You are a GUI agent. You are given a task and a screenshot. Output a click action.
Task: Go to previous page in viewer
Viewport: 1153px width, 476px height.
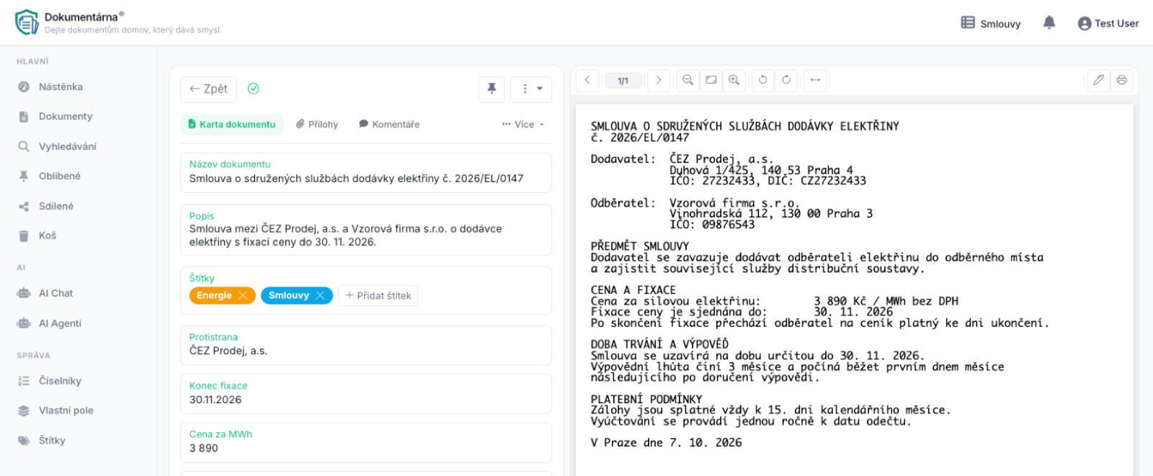pos(587,80)
